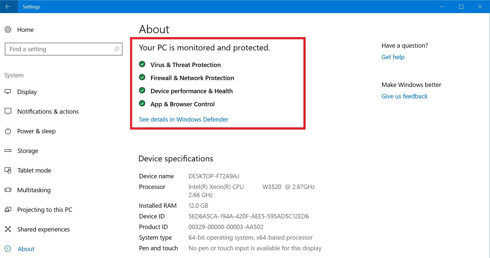Click the App & Browser Control checkmark

click(x=142, y=104)
